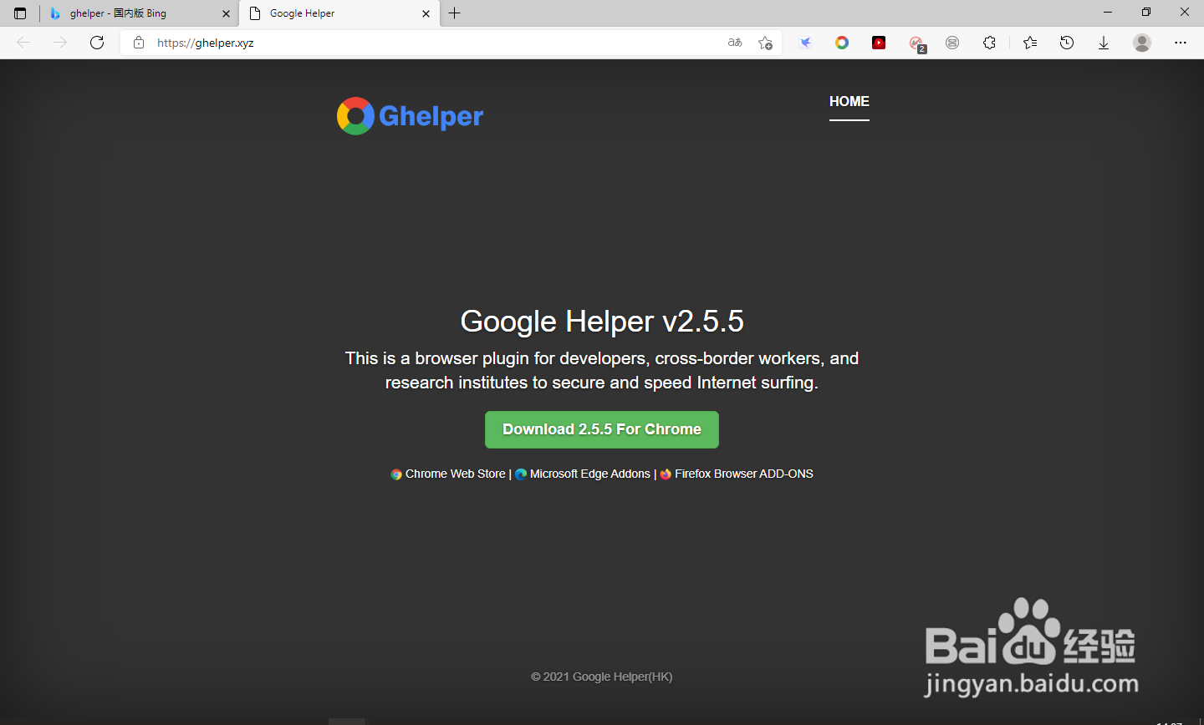This screenshot has height=725, width=1204.
Task: Open the translate page icon
Action: click(735, 43)
